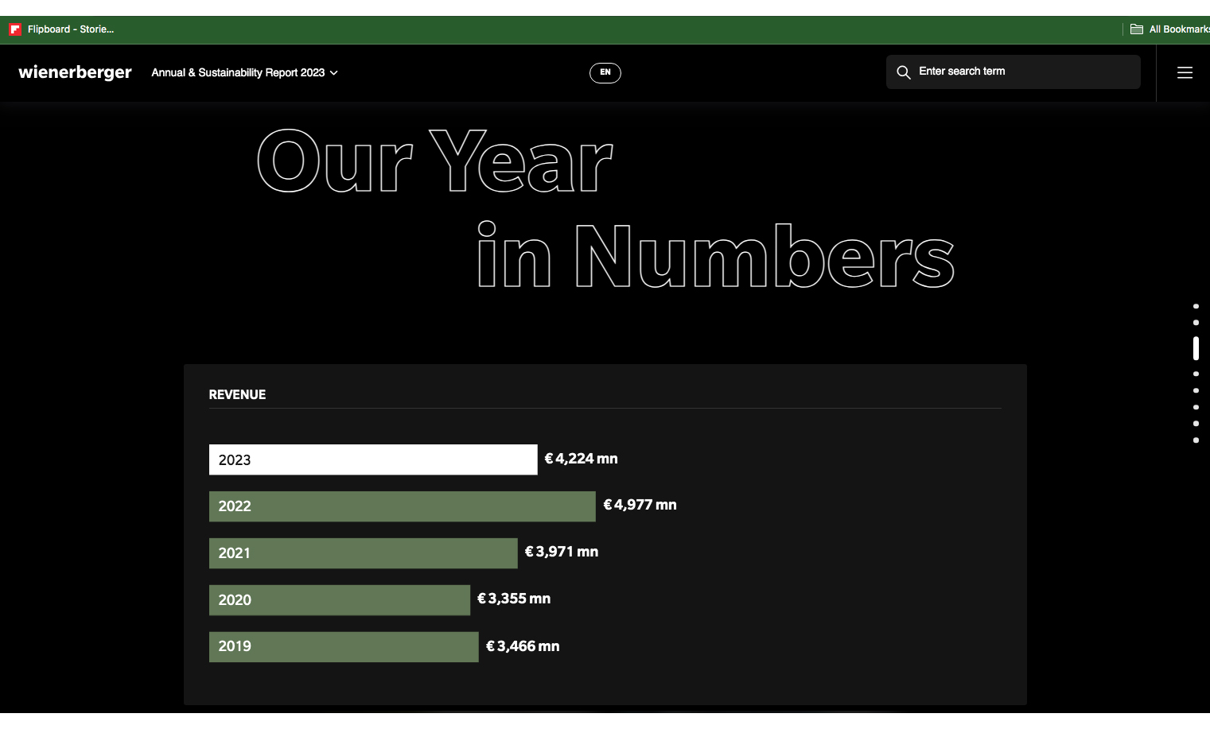The width and height of the screenshot is (1210, 729).
Task: Jump to the last section dot
Action: tap(1196, 440)
